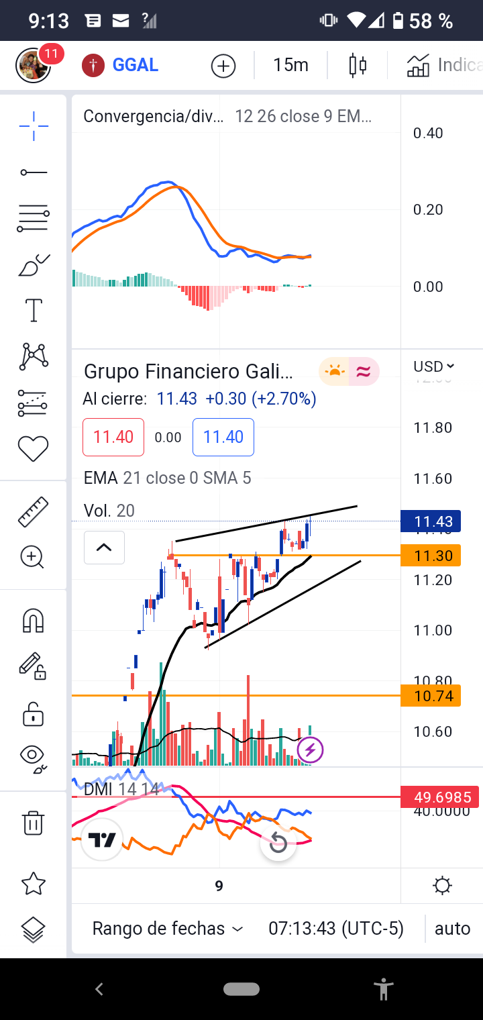Click the blue 11.40 buy button

coord(223,437)
